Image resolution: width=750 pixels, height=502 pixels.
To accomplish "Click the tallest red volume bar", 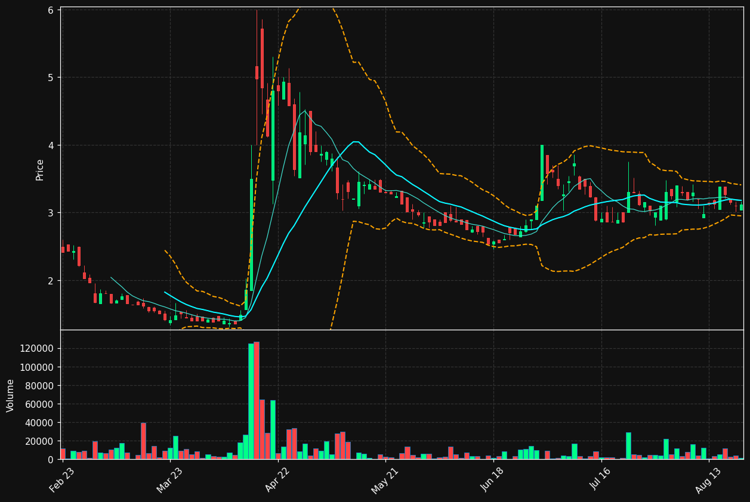I will tap(257, 401).
